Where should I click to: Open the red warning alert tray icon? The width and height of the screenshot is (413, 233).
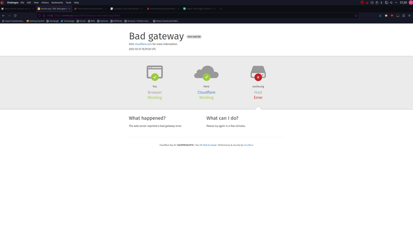[363, 3]
